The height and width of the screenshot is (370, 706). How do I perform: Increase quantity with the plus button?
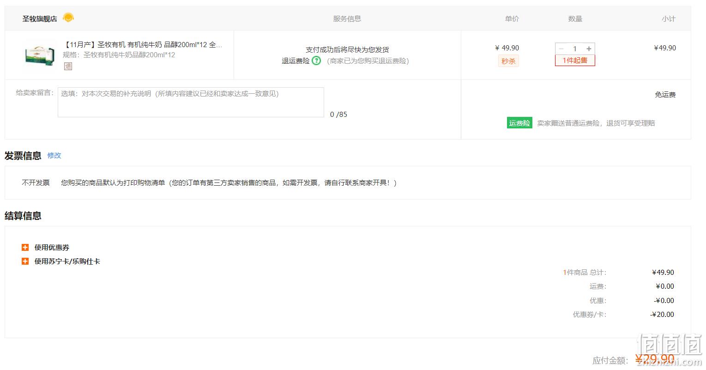(589, 49)
